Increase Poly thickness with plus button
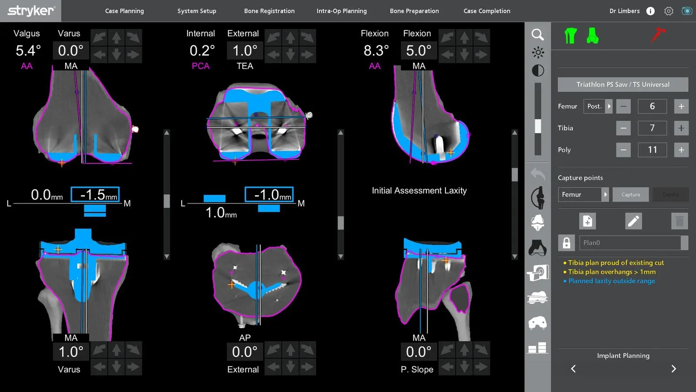The image size is (696, 392). tap(681, 150)
